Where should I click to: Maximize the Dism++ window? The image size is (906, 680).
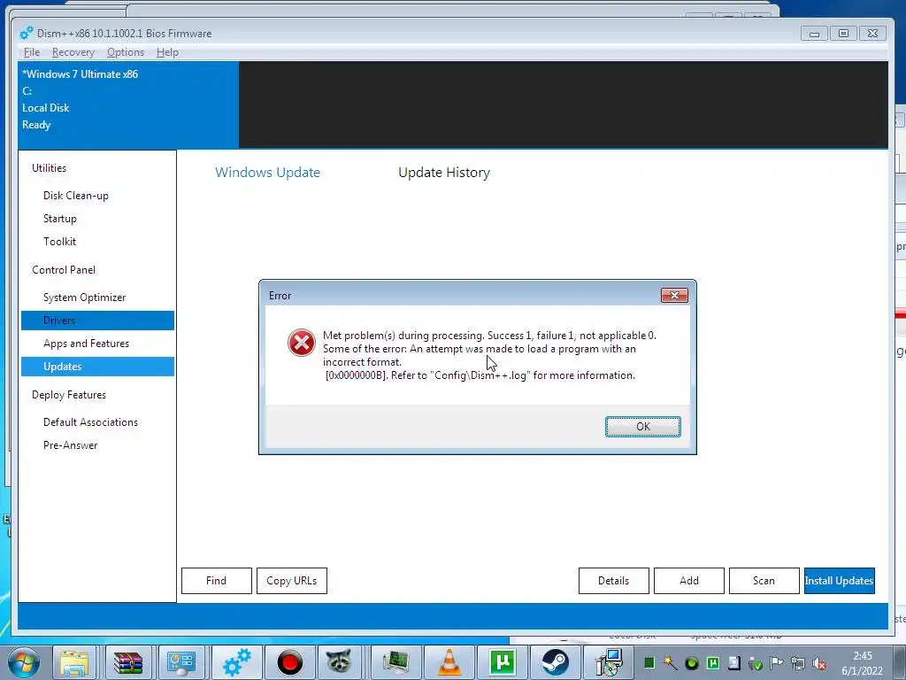point(843,34)
